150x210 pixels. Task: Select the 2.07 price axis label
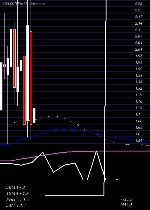click(x=139, y=36)
